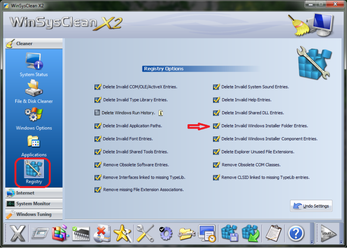The image size is (347, 248).
Task: Disable Remove Interfaces linked to missing TypeLib
Action: [98, 178]
